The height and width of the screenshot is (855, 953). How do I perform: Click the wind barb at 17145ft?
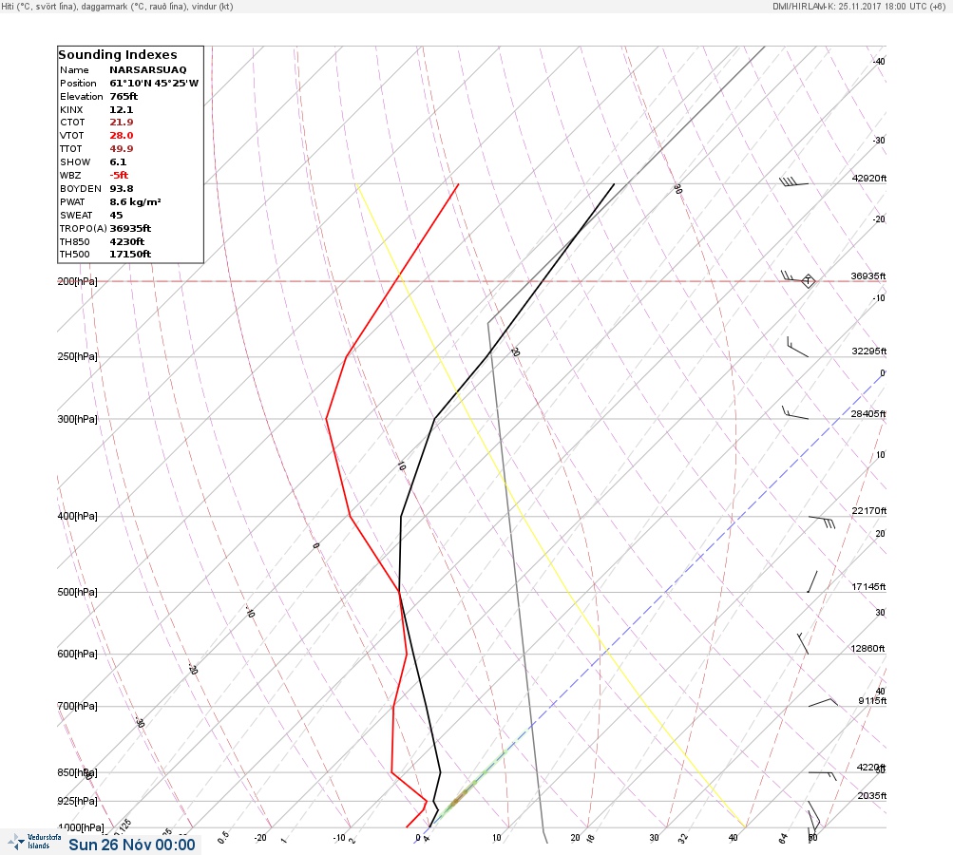tap(812, 581)
